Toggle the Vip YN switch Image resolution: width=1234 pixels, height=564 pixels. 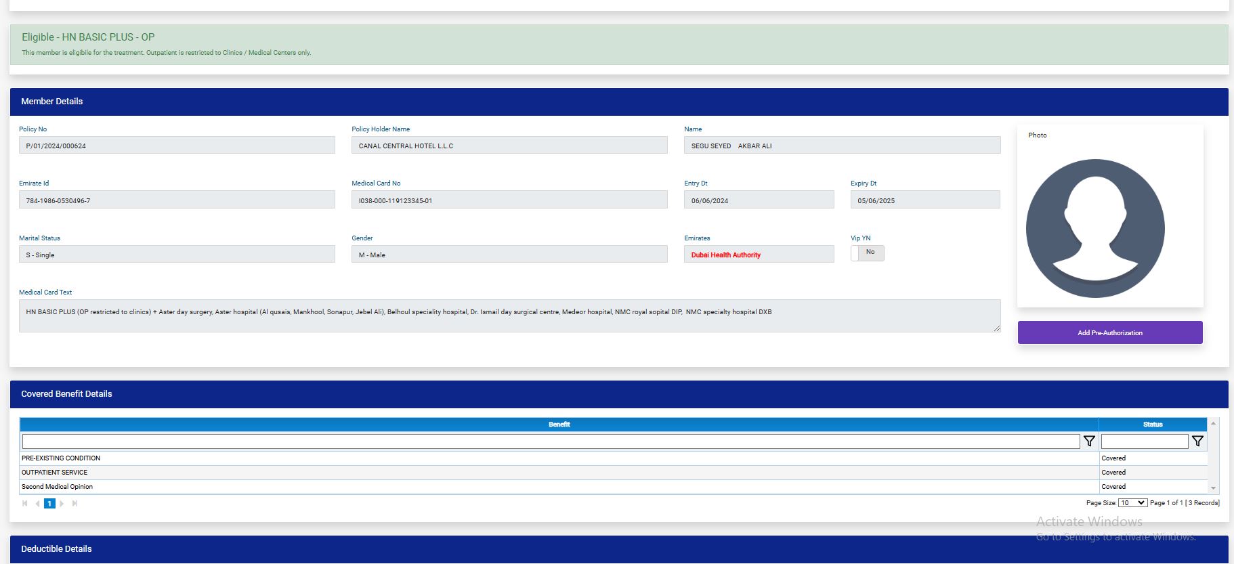868,253
